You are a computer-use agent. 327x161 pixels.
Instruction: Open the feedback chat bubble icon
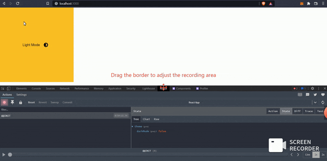pyautogui.click(x=307, y=94)
